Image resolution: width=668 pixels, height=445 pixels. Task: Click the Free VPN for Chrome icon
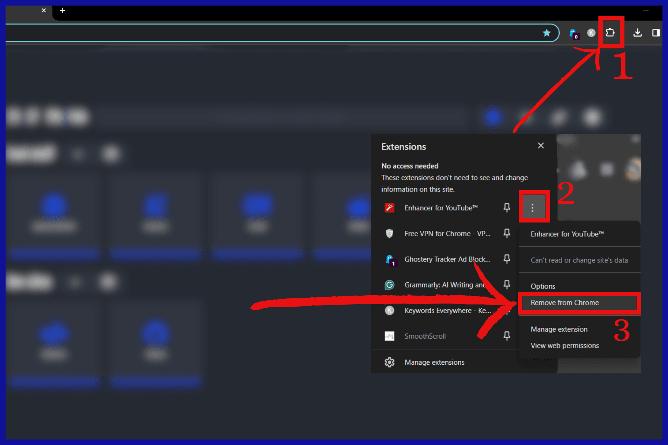[x=390, y=233]
